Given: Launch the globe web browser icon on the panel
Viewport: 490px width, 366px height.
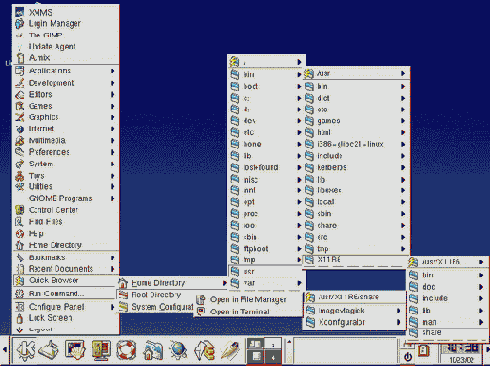Looking at the screenshot, I should pos(177,350).
